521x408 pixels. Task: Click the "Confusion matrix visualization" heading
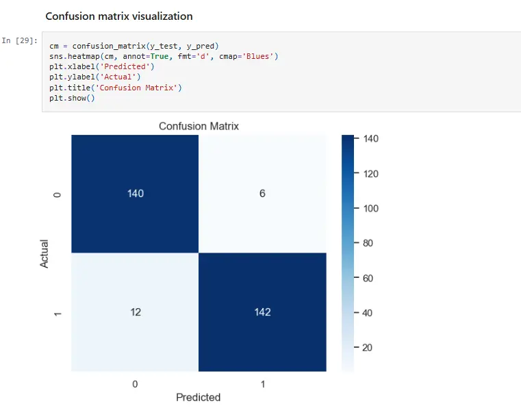point(118,16)
